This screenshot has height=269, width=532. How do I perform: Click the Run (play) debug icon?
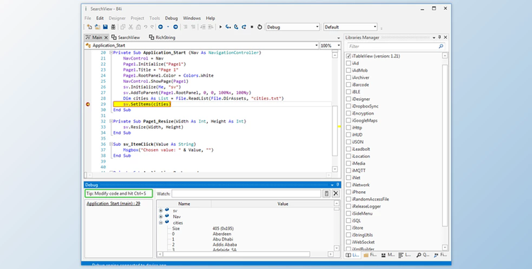pos(221,27)
